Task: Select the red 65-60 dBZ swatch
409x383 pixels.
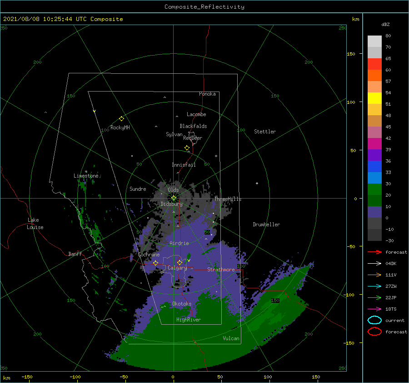Action: pyautogui.click(x=374, y=64)
